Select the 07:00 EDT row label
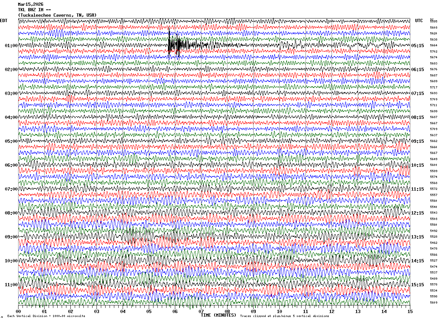The height and width of the screenshot is (321, 439). click(11, 189)
